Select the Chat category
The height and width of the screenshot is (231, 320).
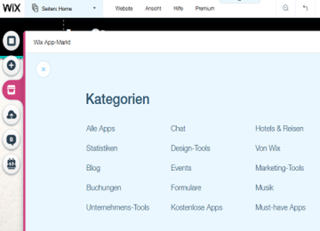click(178, 128)
